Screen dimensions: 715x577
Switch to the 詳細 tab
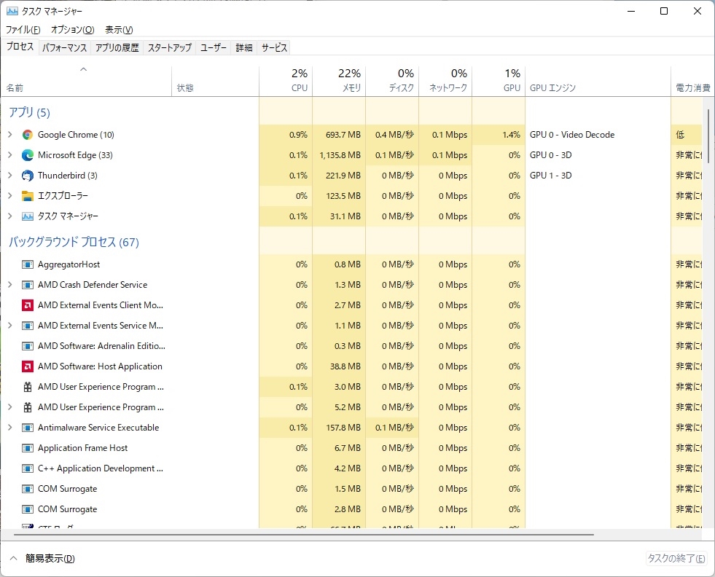tap(244, 48)
